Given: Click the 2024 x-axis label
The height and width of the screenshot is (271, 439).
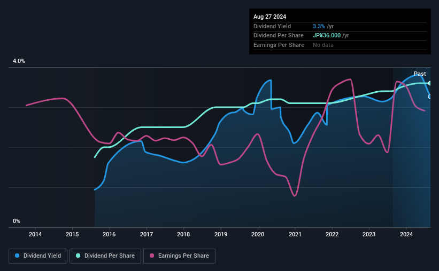Looking at the screenshot, I should click(x=406, y=234).
